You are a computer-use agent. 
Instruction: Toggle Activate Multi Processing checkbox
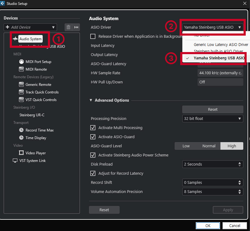click(x=93, y=128)
